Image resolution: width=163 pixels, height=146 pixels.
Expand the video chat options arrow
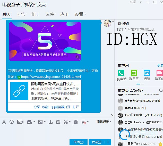click(x=34, y=122)
